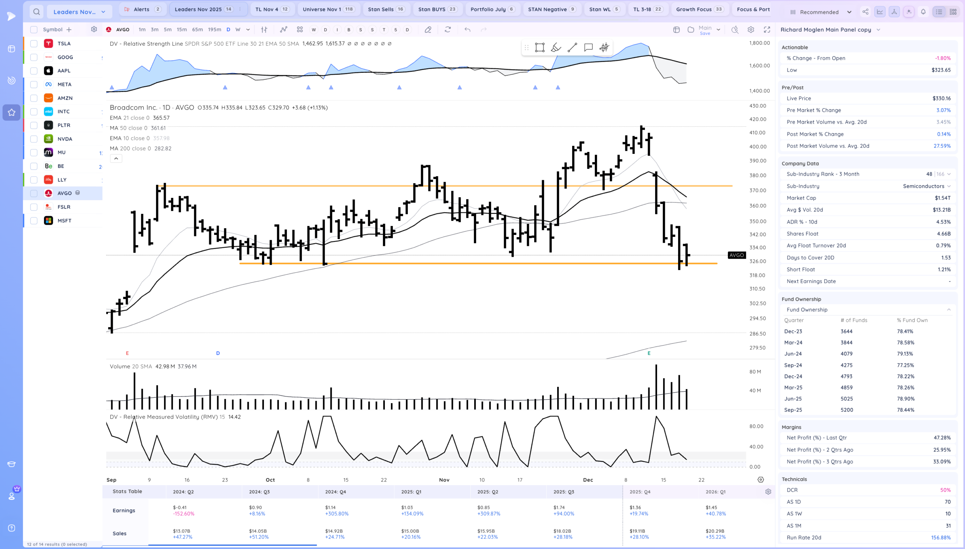
Task: Select the 65m timeframe button
Action: pos(197,29)
